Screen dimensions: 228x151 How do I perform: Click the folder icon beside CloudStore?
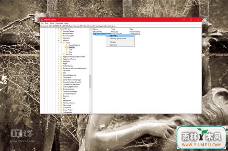coord(61,78)
